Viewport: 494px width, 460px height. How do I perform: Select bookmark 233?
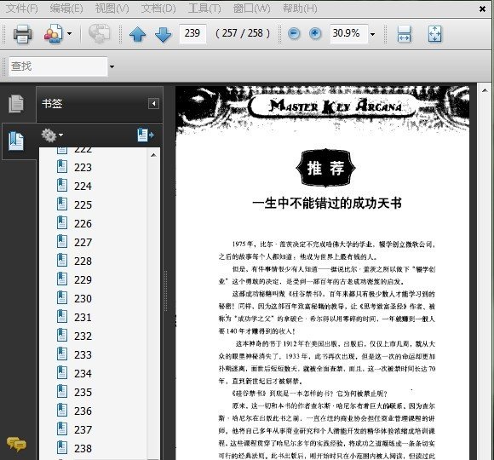tap(83, 354)
